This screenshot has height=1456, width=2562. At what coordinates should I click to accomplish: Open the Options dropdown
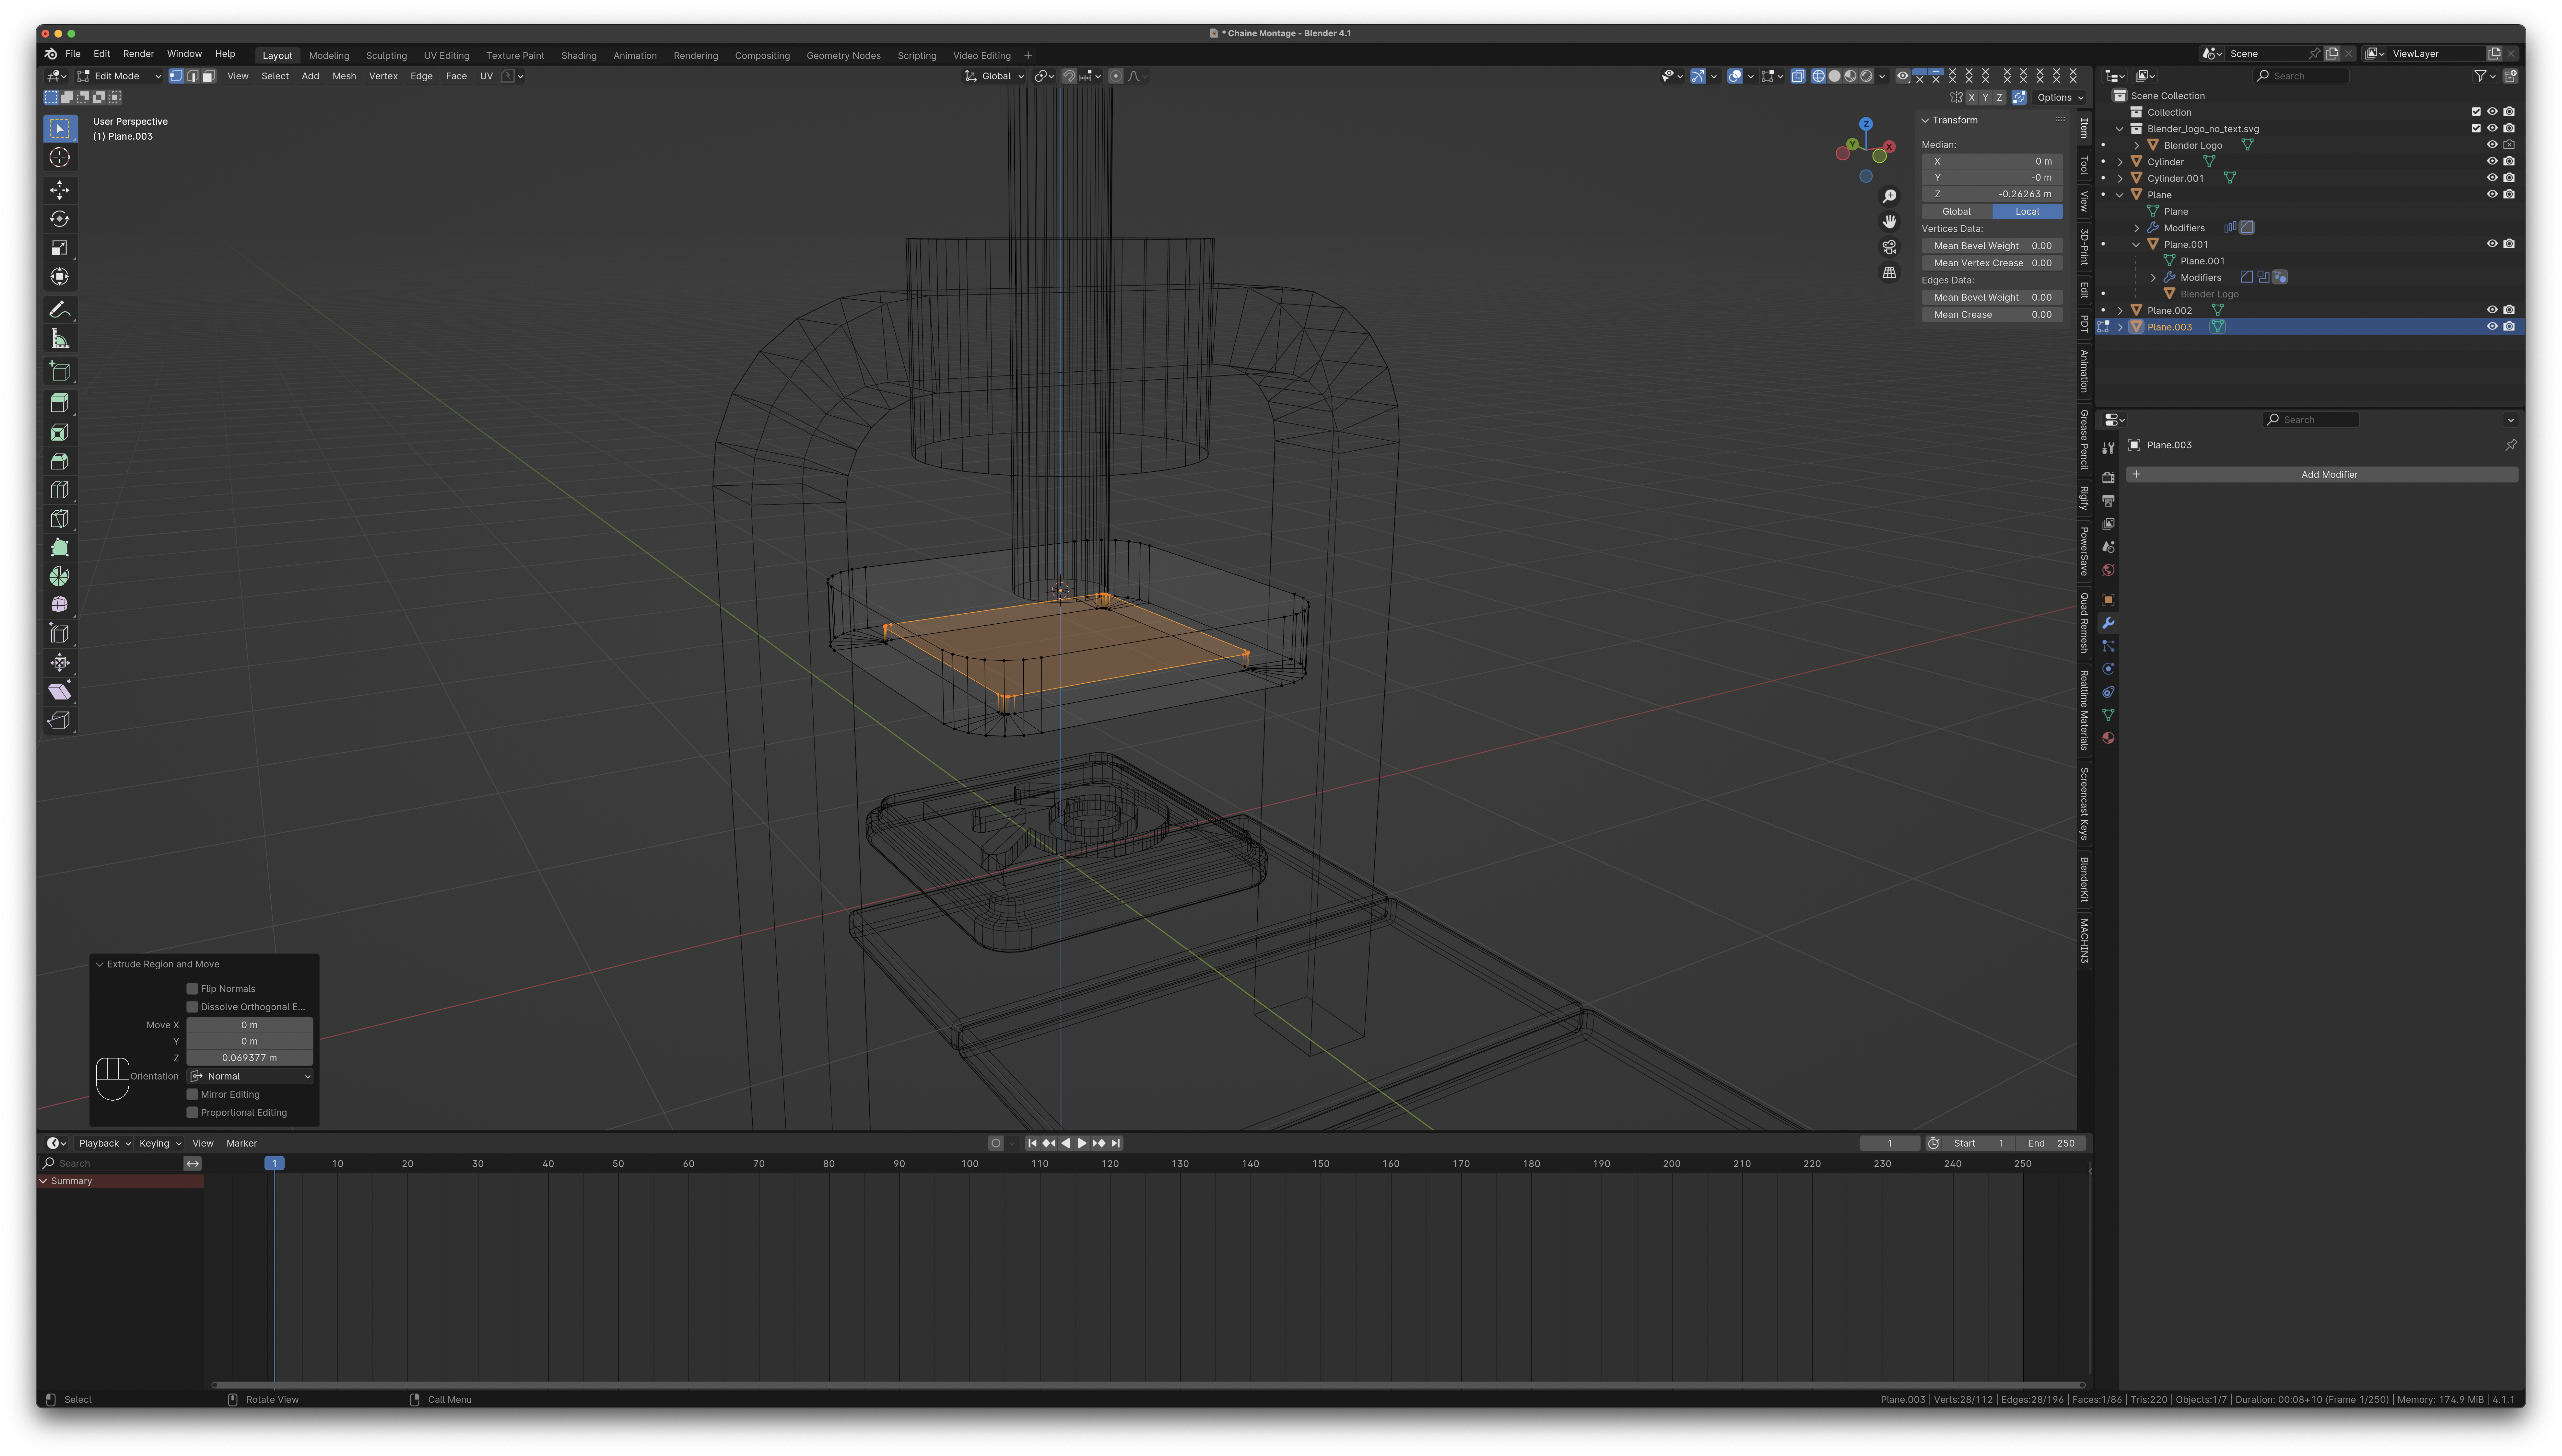[x=2060, y=98]
